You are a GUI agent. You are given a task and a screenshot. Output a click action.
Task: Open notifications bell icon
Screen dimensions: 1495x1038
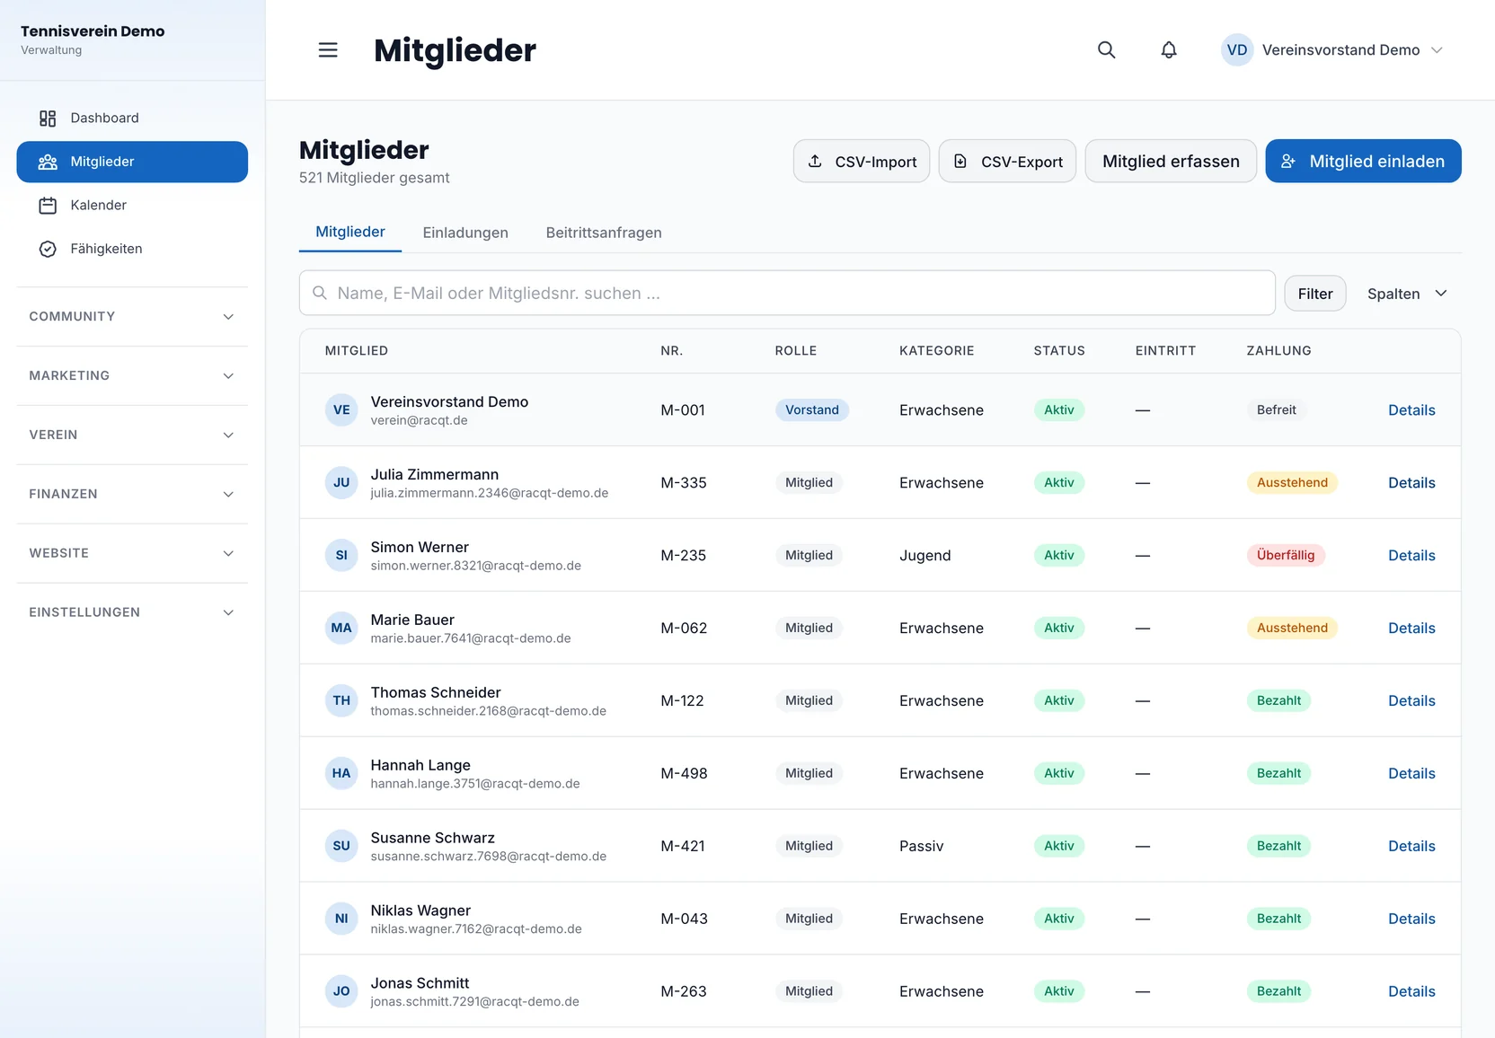(x=1168, y=50)
